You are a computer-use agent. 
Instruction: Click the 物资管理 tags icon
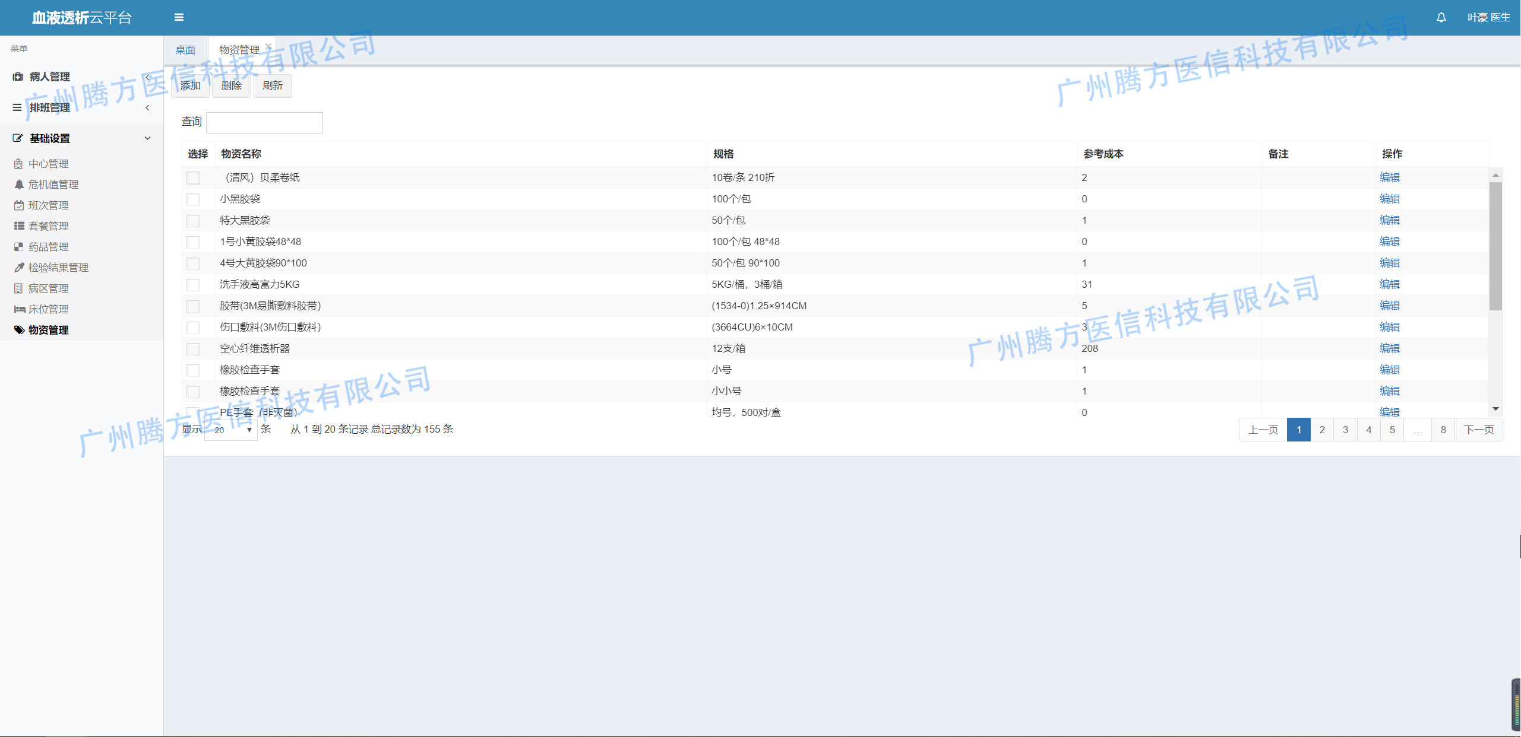tap(19, 330)
